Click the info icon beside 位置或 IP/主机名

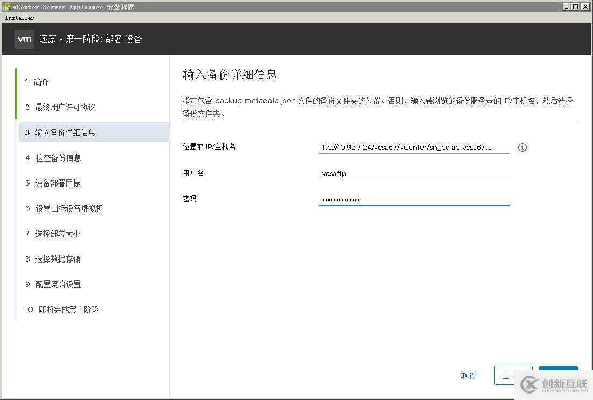point(522,147)
